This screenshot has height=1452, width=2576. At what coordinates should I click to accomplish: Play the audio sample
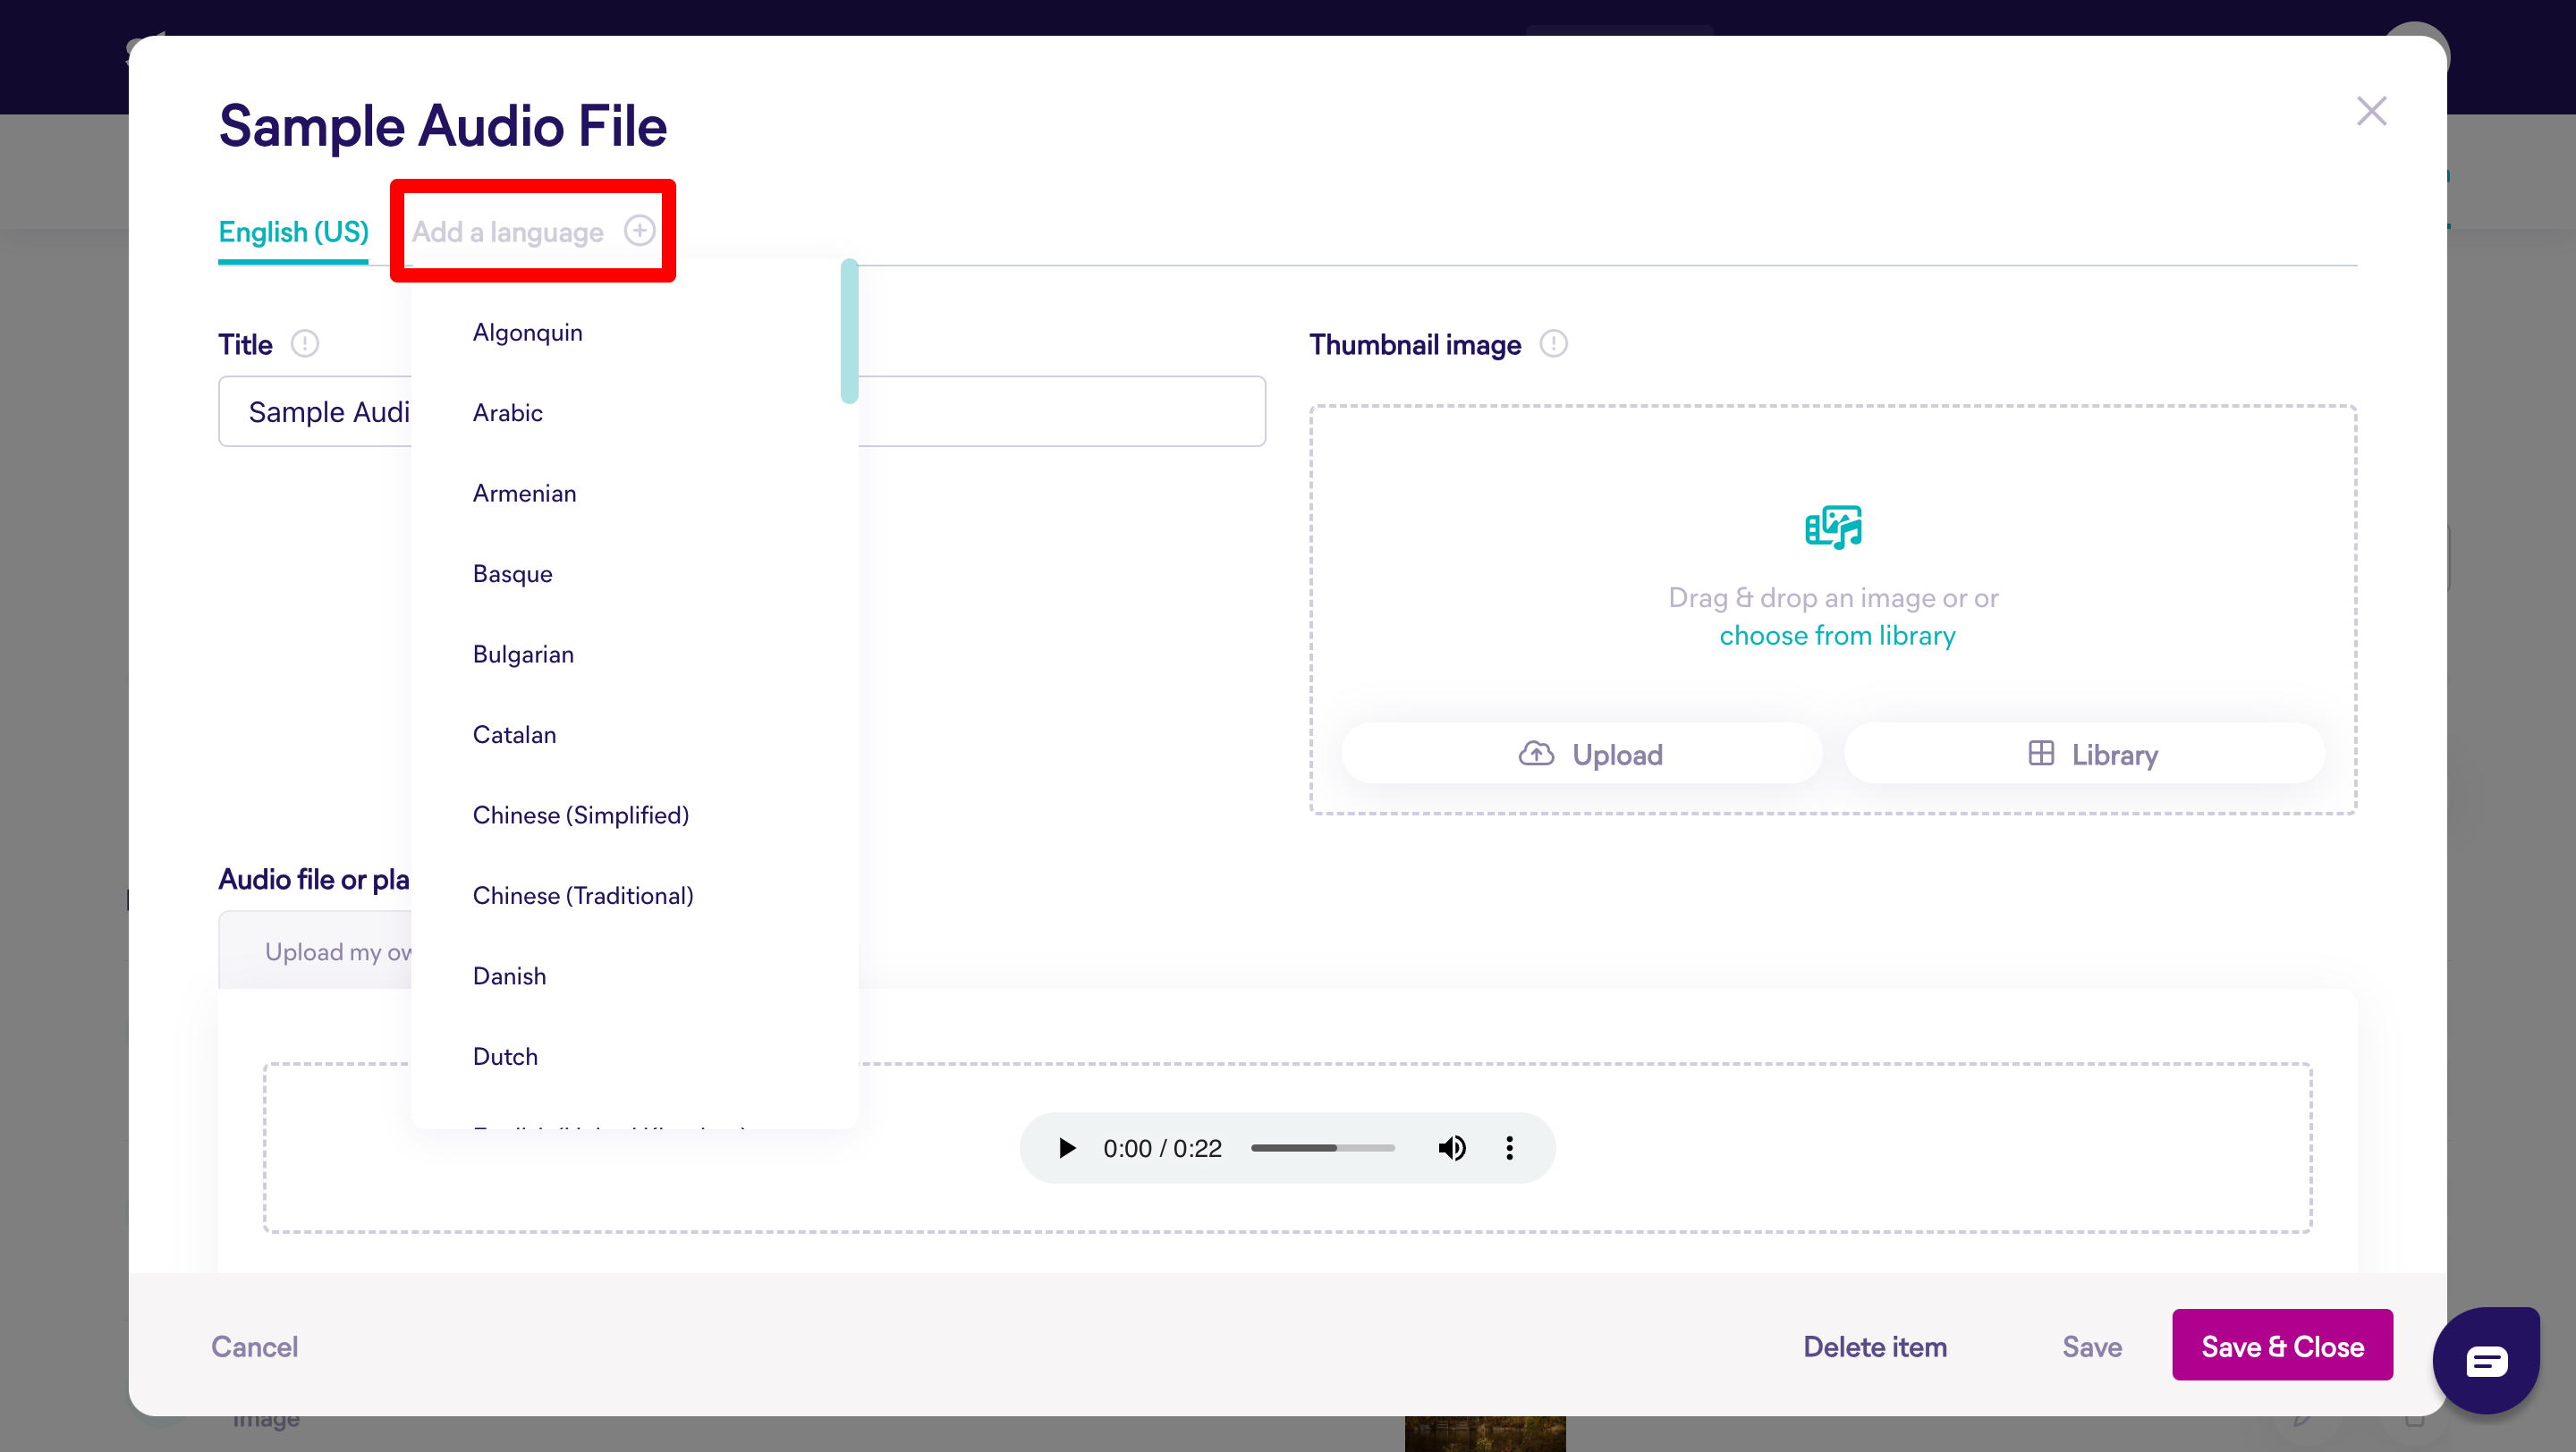[1067, 1148]
